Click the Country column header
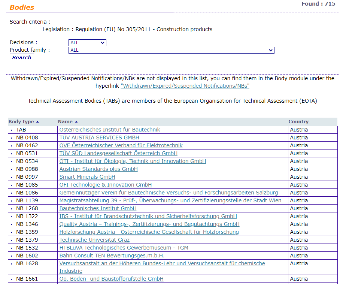This screenshot has height=284, width=340. (298, 122)
